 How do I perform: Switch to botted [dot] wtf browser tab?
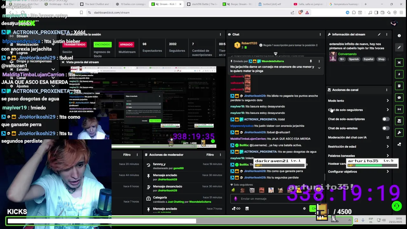pyautogui.click(x=273, y=4)
